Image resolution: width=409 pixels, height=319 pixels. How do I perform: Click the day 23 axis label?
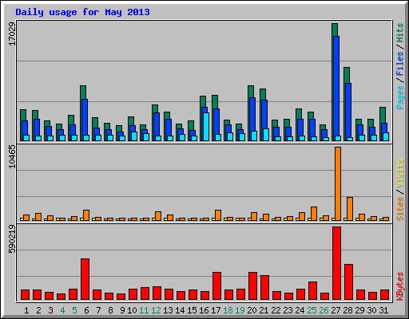point(288,310)
